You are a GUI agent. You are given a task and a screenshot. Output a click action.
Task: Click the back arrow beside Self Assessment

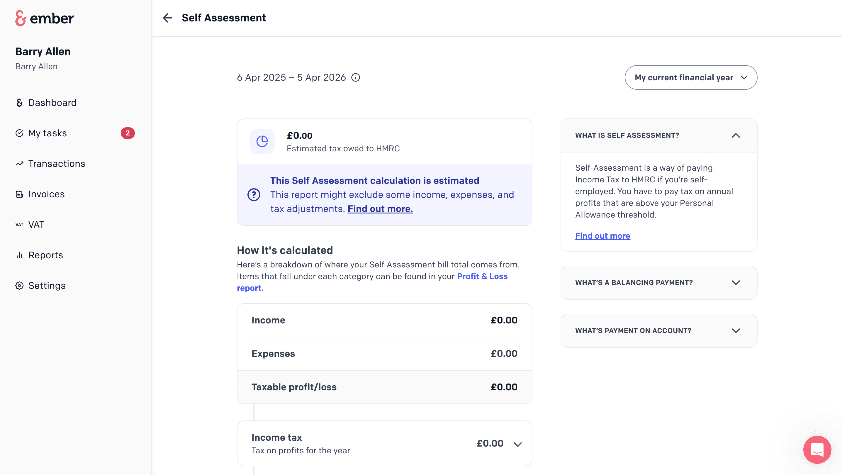(167, 18)
